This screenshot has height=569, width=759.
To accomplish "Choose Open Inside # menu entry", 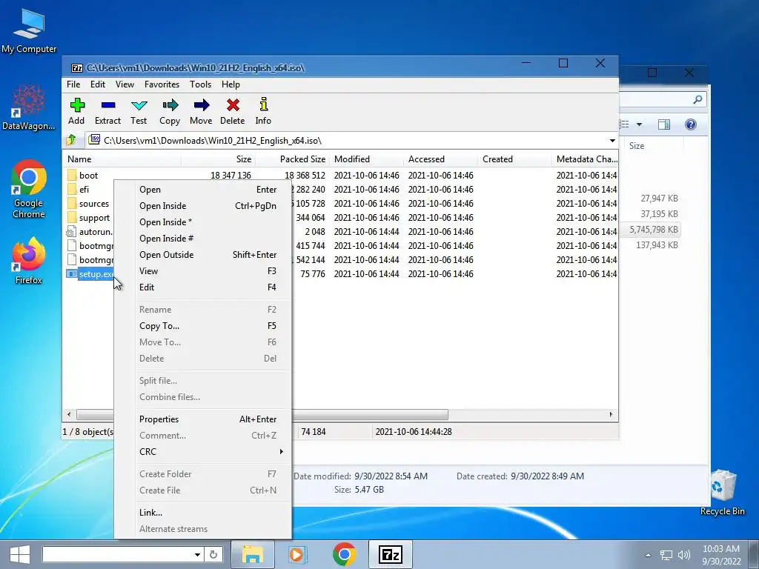I will (203, 238).
